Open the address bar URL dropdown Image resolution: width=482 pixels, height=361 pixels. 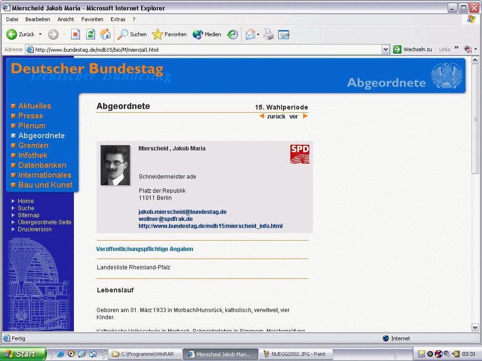pyautogui.click(x=386, y=49)
